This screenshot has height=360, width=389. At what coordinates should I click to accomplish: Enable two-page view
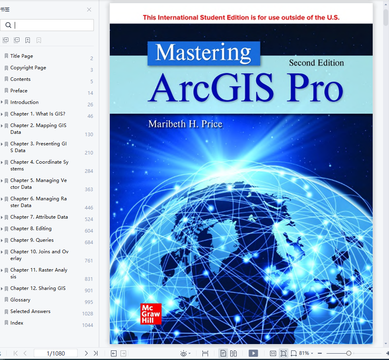pyautogui.click(x=233, y=353)
